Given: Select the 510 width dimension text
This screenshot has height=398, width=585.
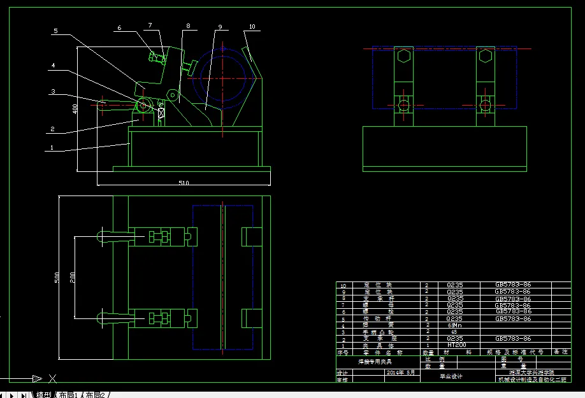Looking at the screenshot, I should (x=184, y=183).
